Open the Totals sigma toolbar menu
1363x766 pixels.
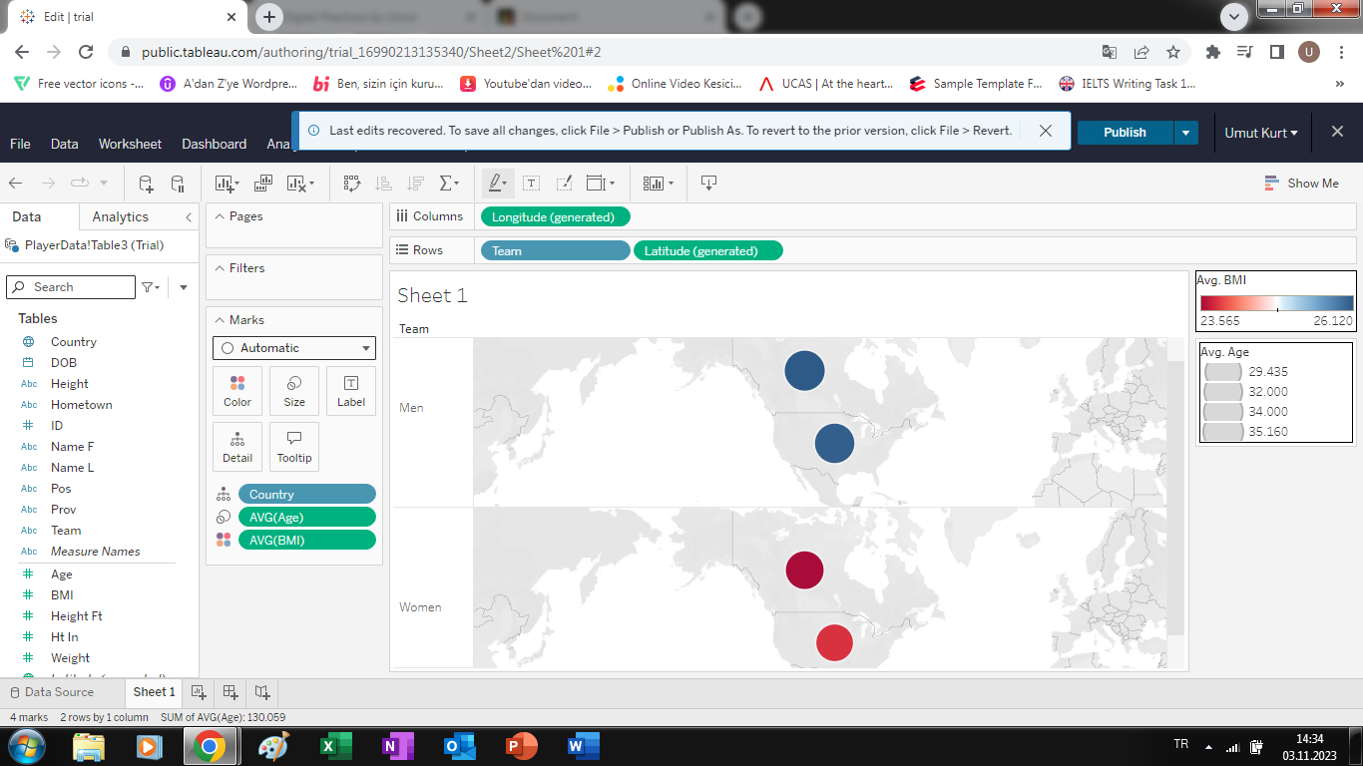point(449,184)
